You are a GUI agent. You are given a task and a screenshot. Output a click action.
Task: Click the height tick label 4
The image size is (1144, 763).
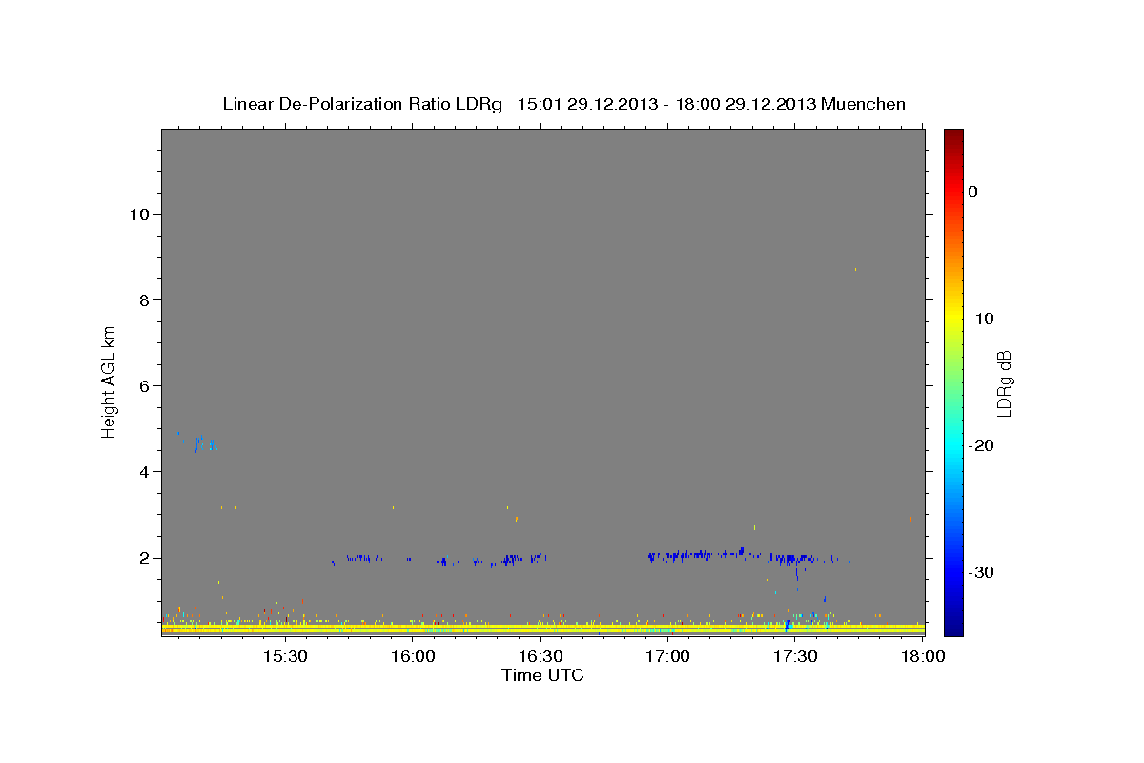[x=142, y=472]
